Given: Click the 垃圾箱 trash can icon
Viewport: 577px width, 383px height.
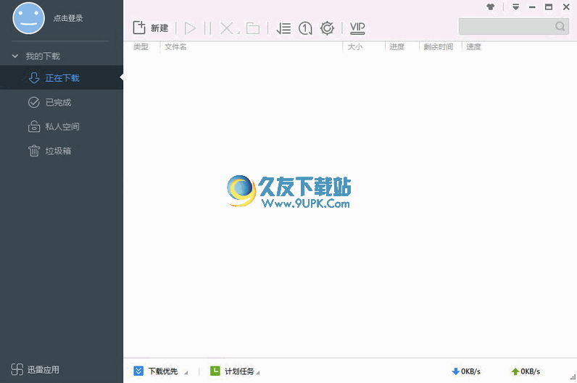Looking at the screenshot, I should 34,151.
